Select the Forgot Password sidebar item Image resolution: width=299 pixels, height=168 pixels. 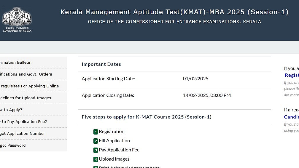tap(13, 145)
